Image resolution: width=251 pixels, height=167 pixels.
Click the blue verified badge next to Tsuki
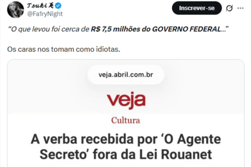pos(58,6)
